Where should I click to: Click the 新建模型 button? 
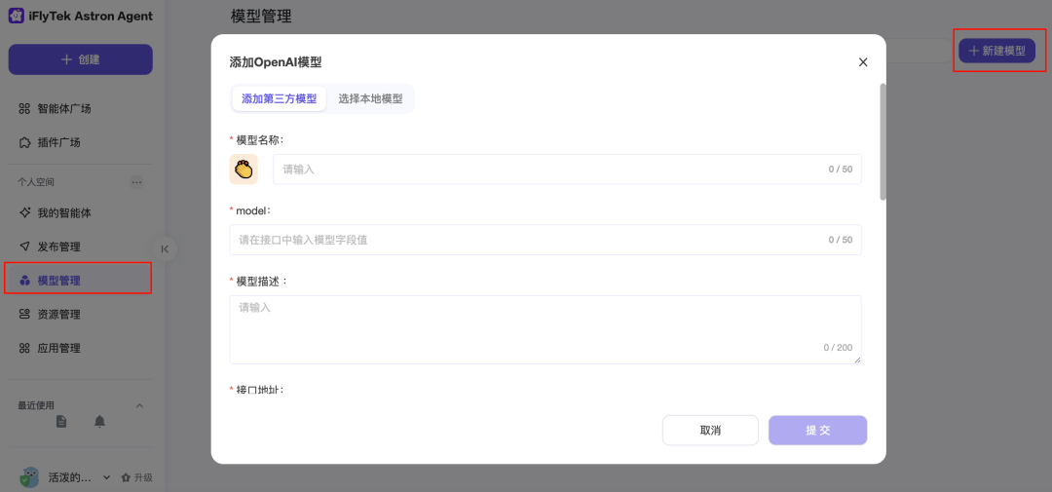pyautogui.click(x=996, y=51)
